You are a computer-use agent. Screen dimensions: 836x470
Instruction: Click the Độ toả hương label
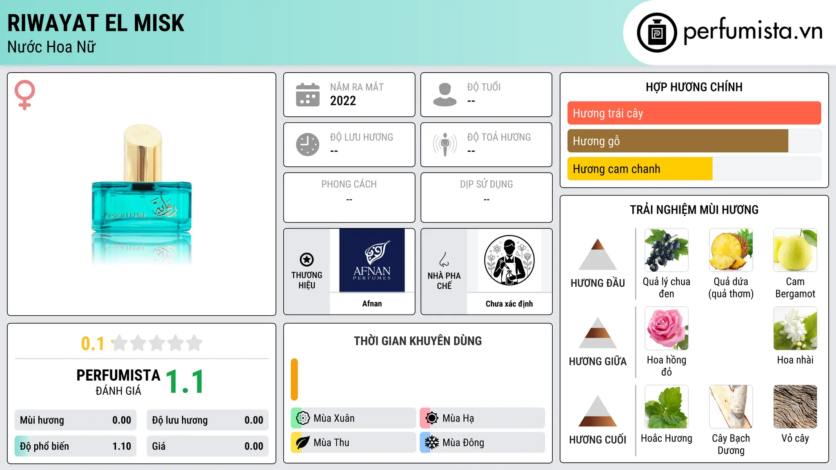coord(499,137)
